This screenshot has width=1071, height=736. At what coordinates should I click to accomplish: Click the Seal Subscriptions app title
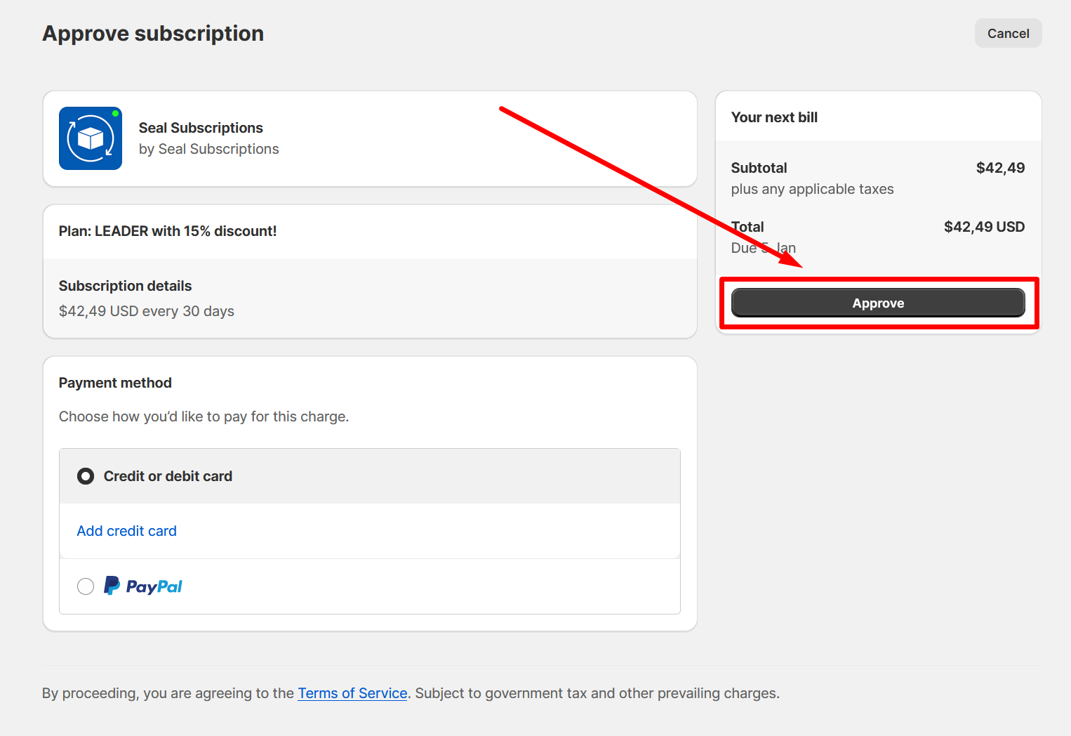(201, 128)
